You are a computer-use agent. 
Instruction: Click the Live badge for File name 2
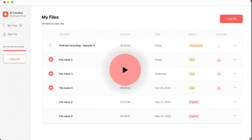(x=192, y=60)
